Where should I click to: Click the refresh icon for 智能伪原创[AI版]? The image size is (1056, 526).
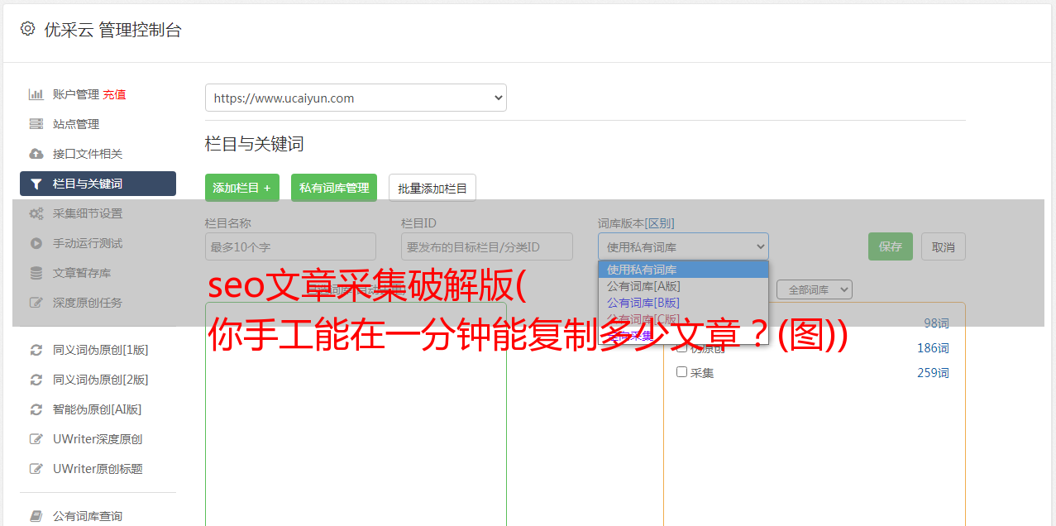tap(36, 409)
